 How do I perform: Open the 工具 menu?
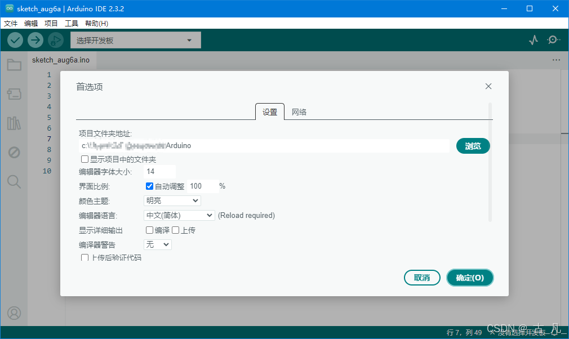click(72, 23)
